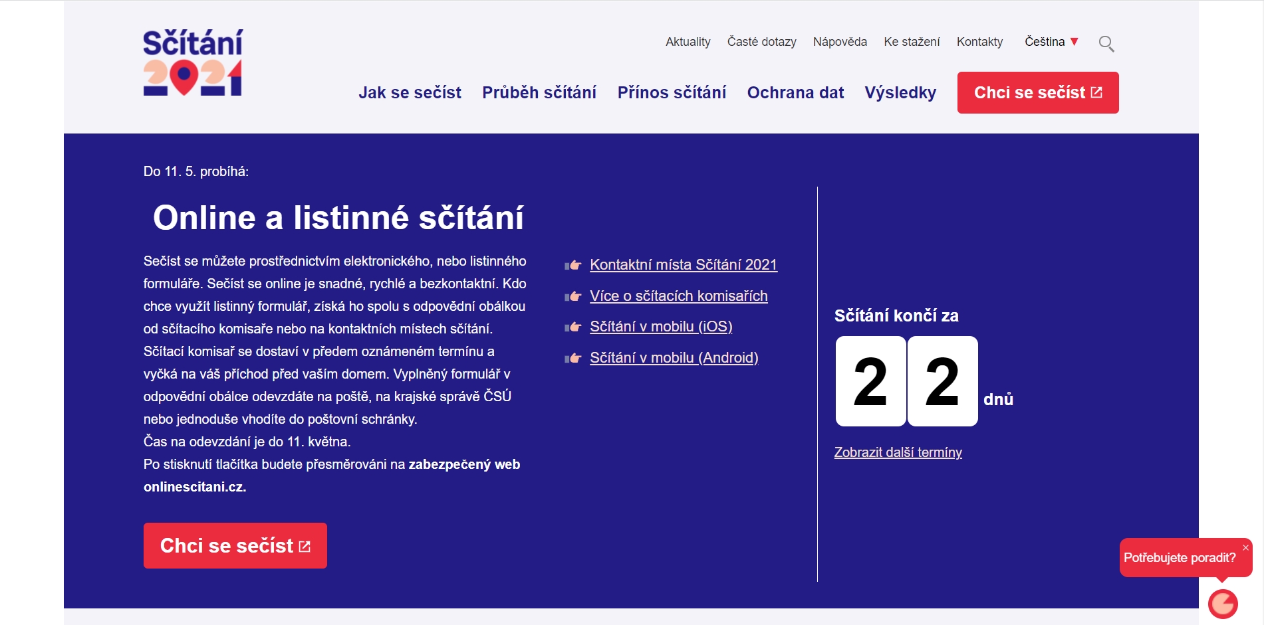Click the 'Potřebujete poradit?' help bubble

pyautogui.click(x=1179, y=558)
